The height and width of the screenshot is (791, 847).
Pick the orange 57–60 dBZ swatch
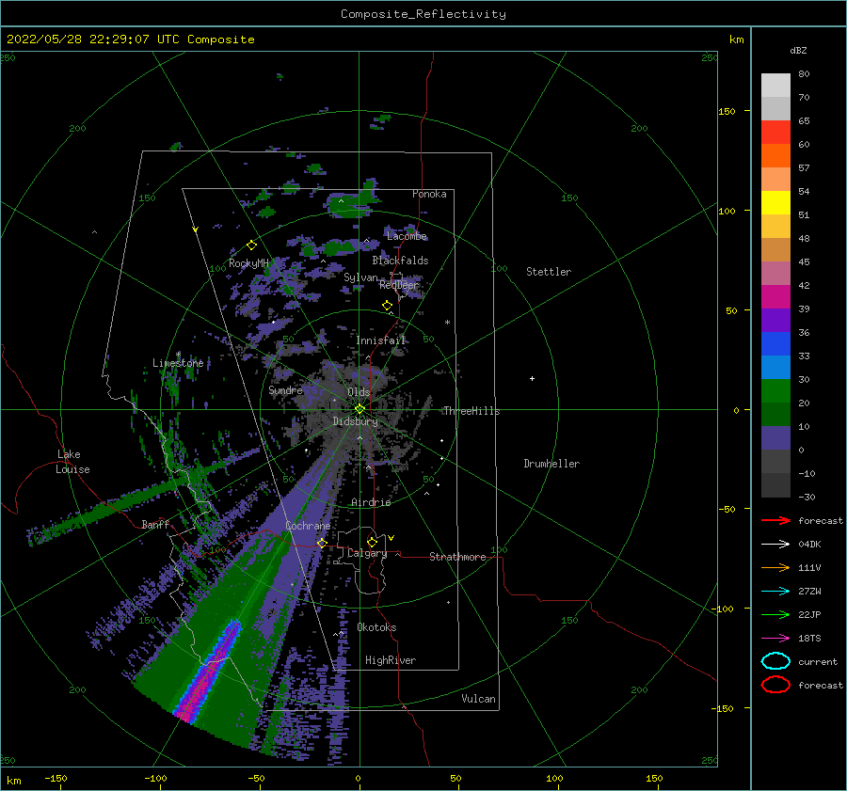tap(775, 155)
